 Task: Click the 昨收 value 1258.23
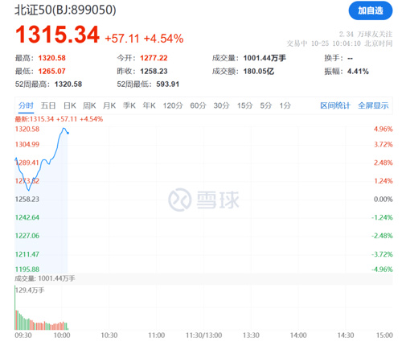(154, 72)
